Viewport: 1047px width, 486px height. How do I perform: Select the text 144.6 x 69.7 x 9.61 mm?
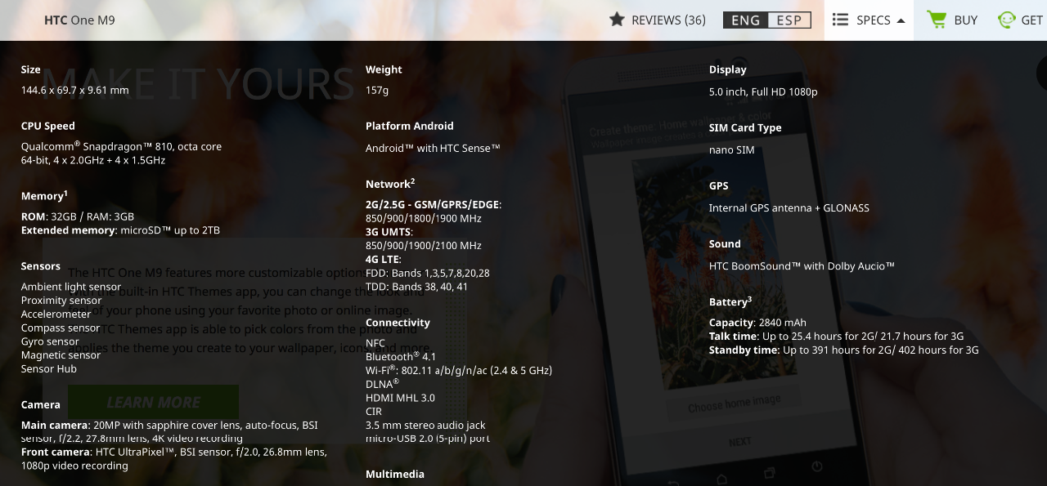[74, 90]
